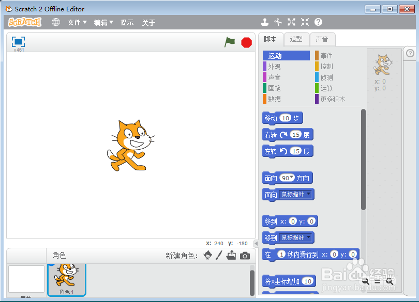The width and height of the screenshot is (419, 302).
Task: Open the 编辑 menu
Action: (x=103, y=22)
